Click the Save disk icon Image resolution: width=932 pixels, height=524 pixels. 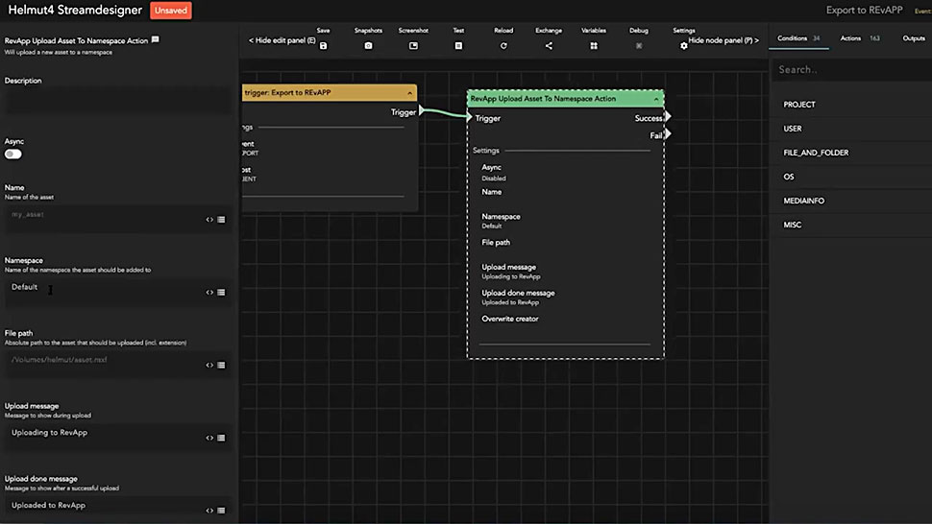[x=324, y=46]
